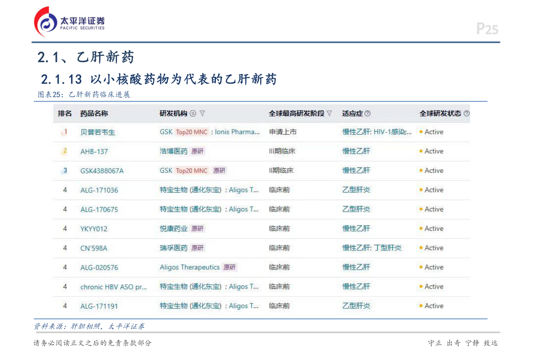
Task: Open the filter icon next to 全球最高研发阶段
Action: pos(329,113)
